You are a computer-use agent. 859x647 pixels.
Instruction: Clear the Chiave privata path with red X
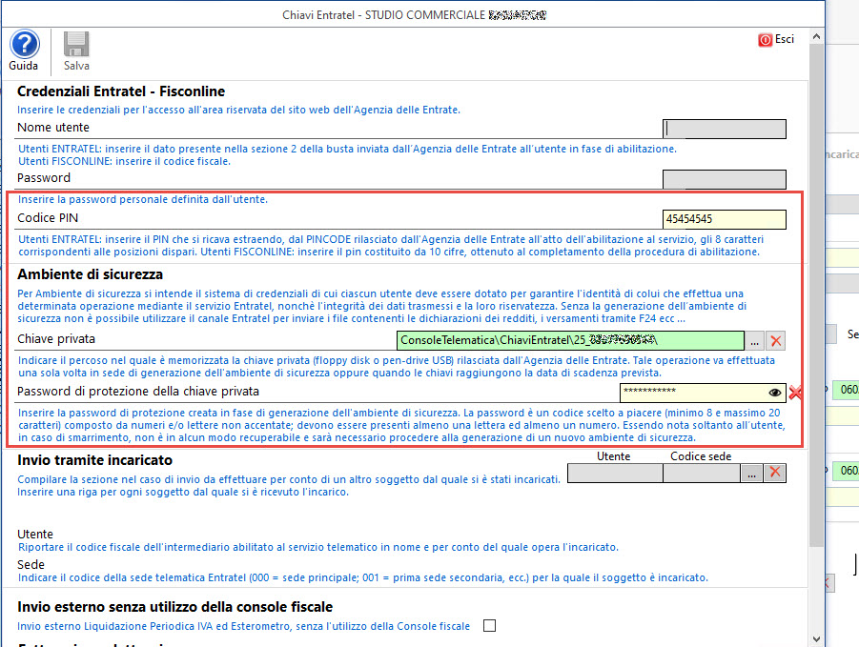click(775, 341)
